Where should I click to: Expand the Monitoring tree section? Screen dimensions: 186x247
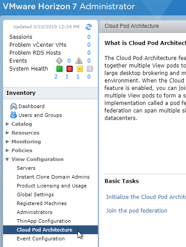[x=7, y=142]
